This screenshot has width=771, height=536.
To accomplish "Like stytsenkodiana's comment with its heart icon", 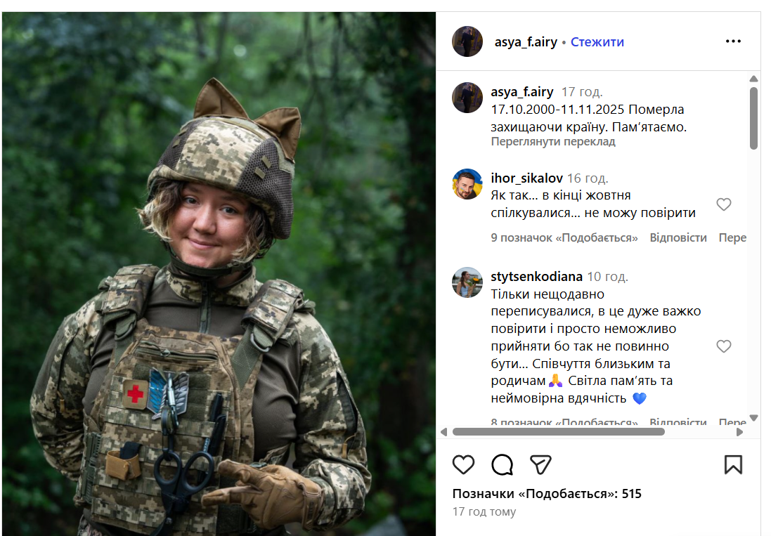I will click(724, 346).
